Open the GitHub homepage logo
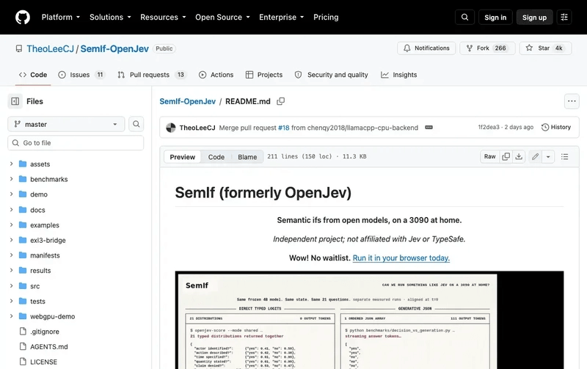 pyautogui.click(x=23, y=17)
